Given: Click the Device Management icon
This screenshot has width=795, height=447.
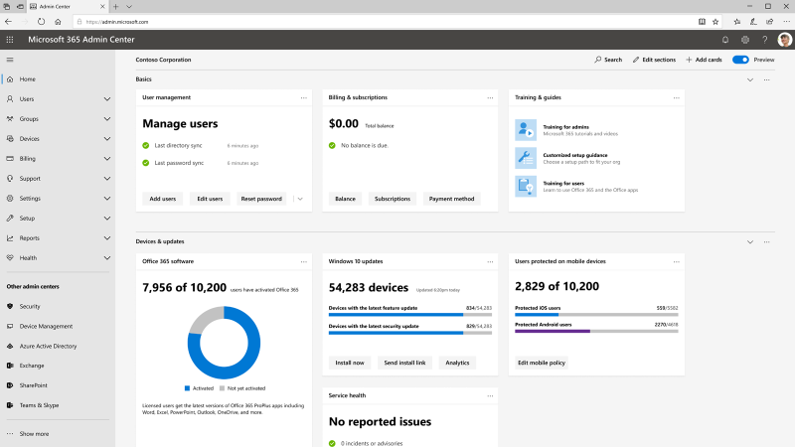Looking at the screenshot, I should (x=10, y=326).
